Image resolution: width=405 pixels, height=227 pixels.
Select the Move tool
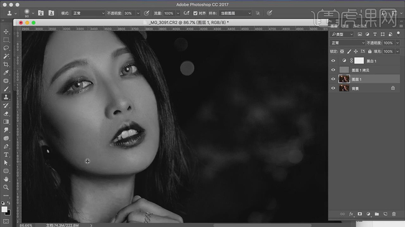point(6,32)
